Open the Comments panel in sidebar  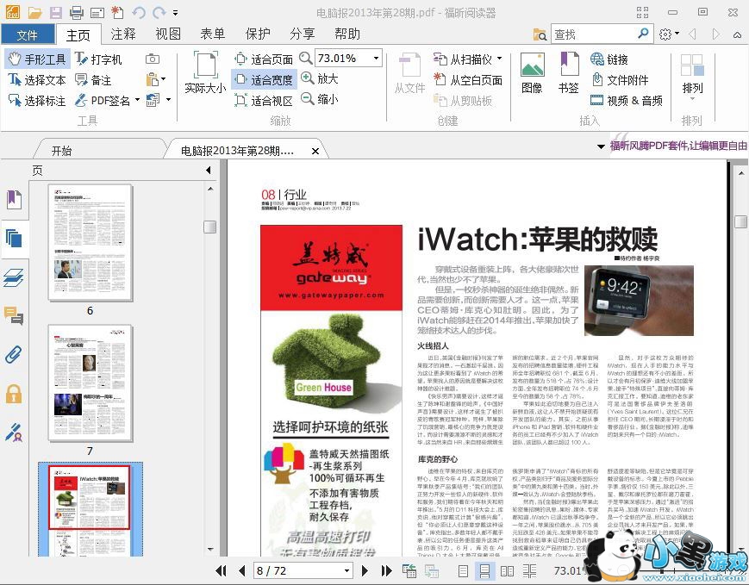click(14, 315)
